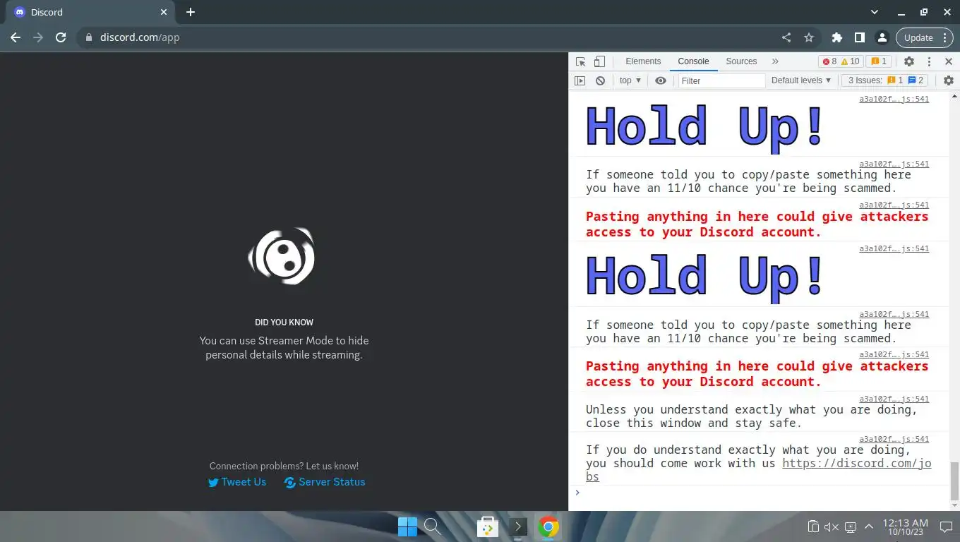
Task: Click the Chrome Update button
Action: pos(925,37)
